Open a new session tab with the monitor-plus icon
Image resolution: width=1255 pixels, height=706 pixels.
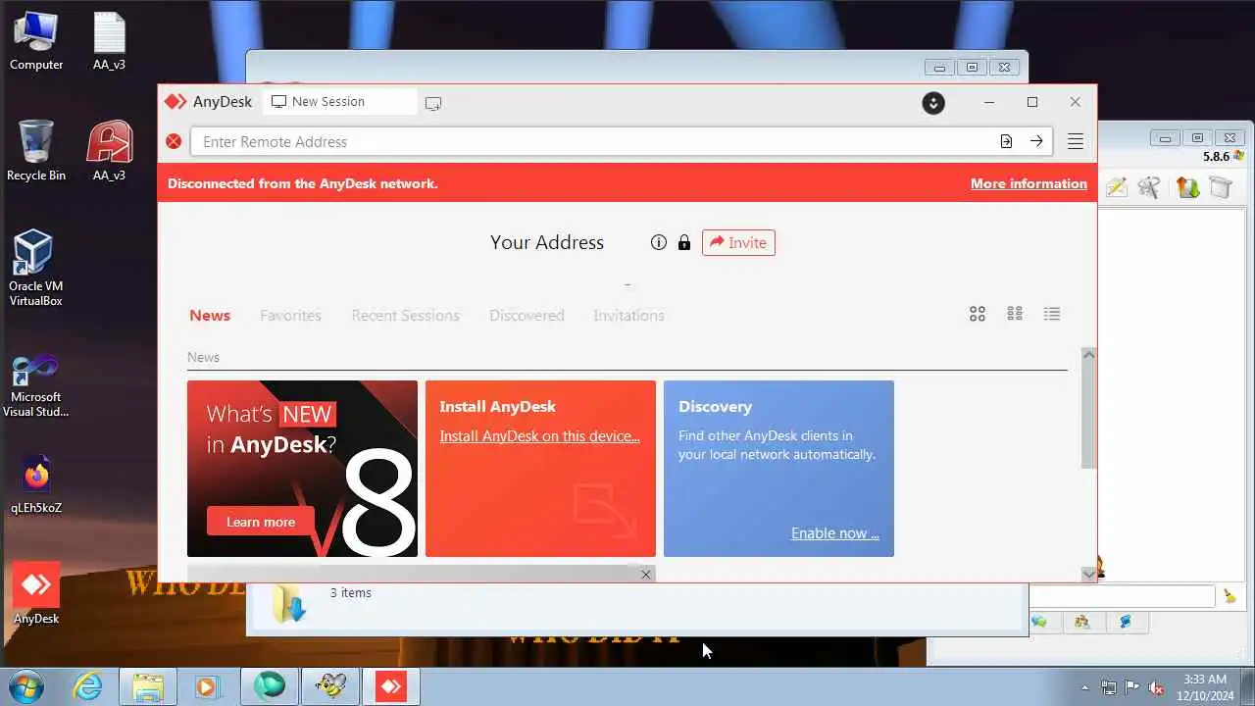click(433, 103)
